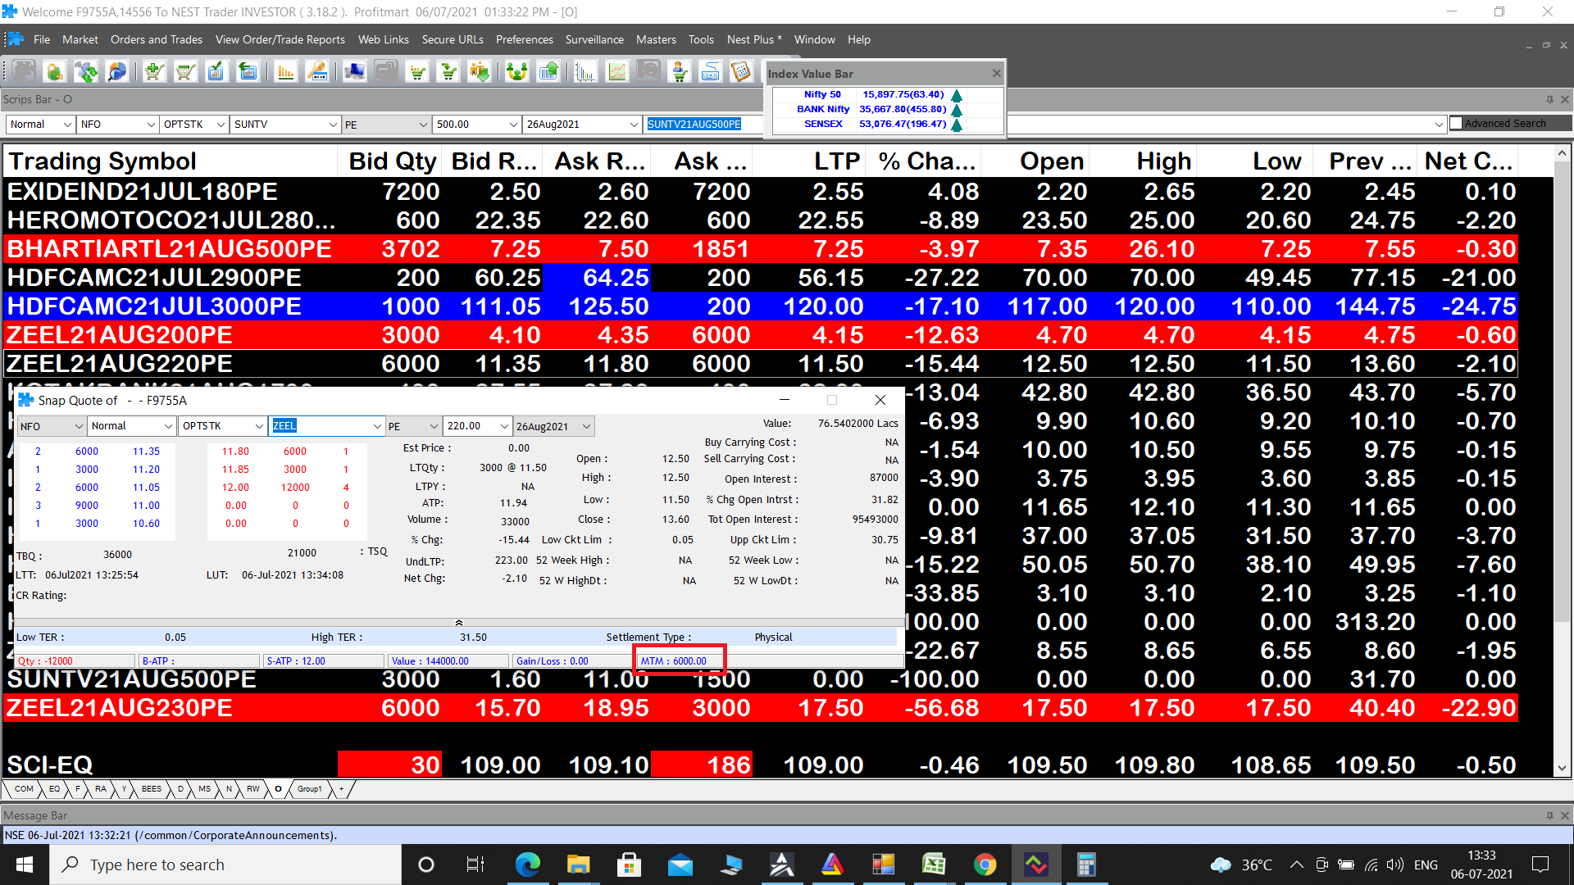Click the colored column chart toolbar icon
Viewport: 1574px width, 885px height.
pyautogui.click(x=585, y=72)
